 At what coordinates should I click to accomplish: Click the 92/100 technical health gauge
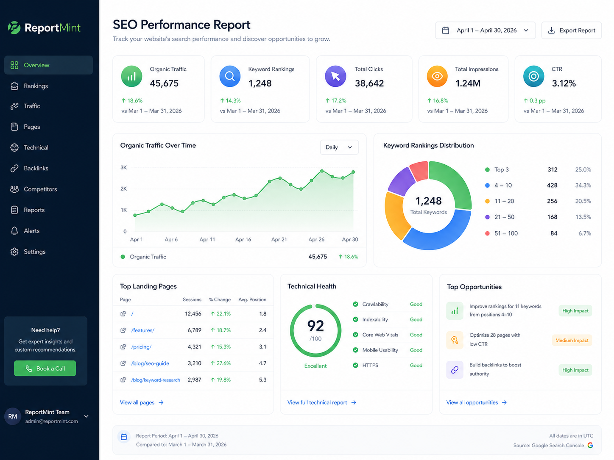click(315, 331)
